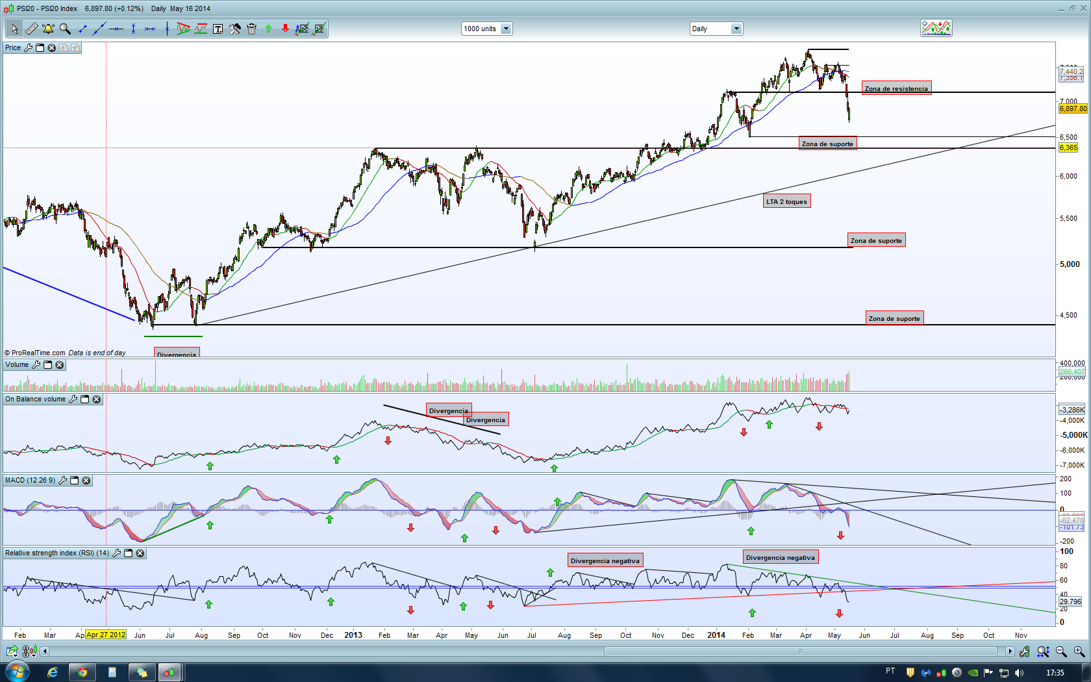1091x682 pixels.
Task: Select the horizontal line tool
Action: (116, 29)
